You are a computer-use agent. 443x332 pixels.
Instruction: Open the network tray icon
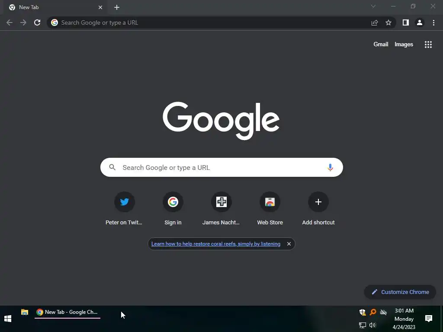(363, 325)
